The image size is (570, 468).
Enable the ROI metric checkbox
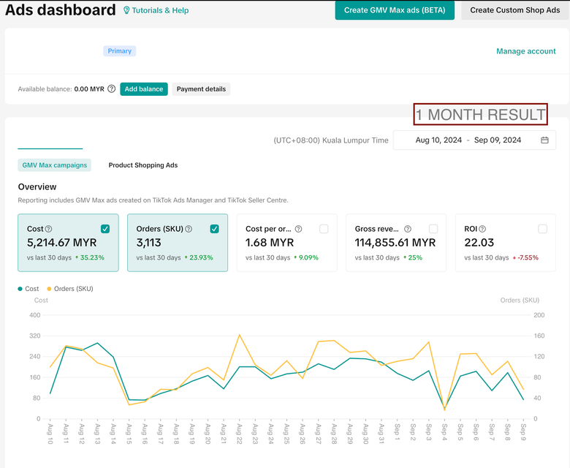point(542,229)
